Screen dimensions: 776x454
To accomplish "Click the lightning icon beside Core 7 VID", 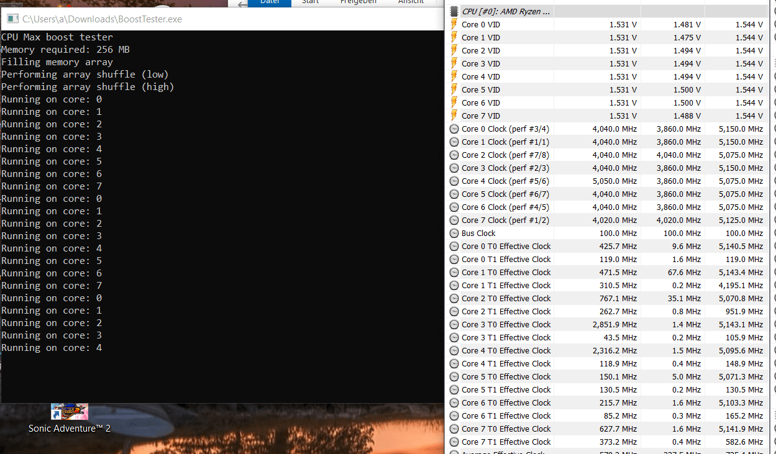I will coord(455,116).
